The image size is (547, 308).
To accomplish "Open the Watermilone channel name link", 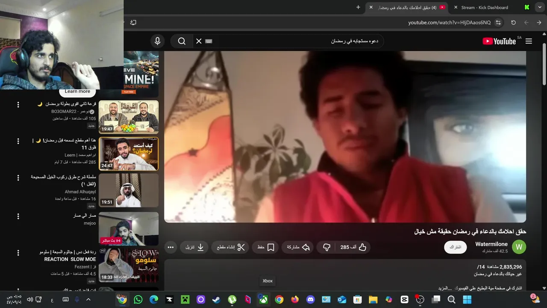I will tap(491, 244).
